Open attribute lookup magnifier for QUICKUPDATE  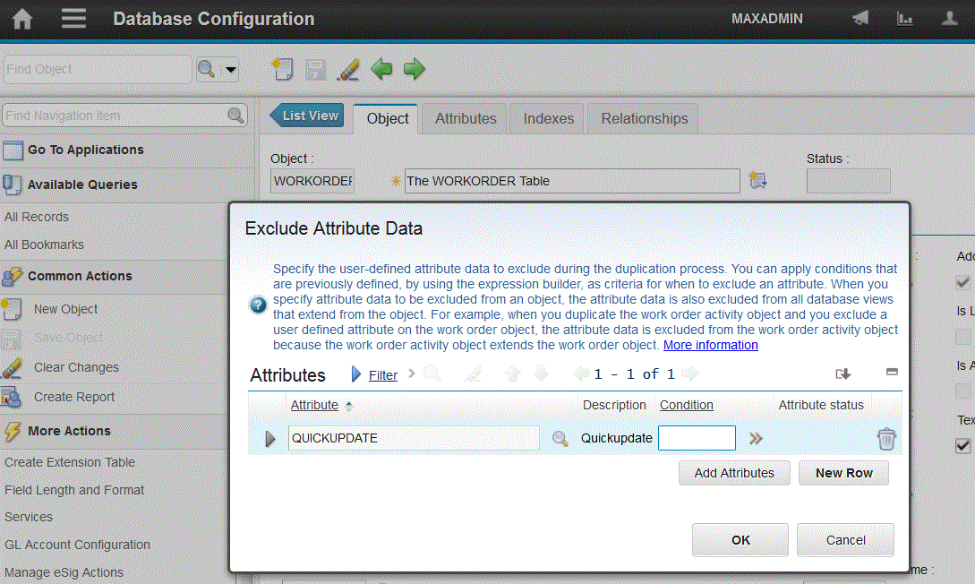point(560,438)
